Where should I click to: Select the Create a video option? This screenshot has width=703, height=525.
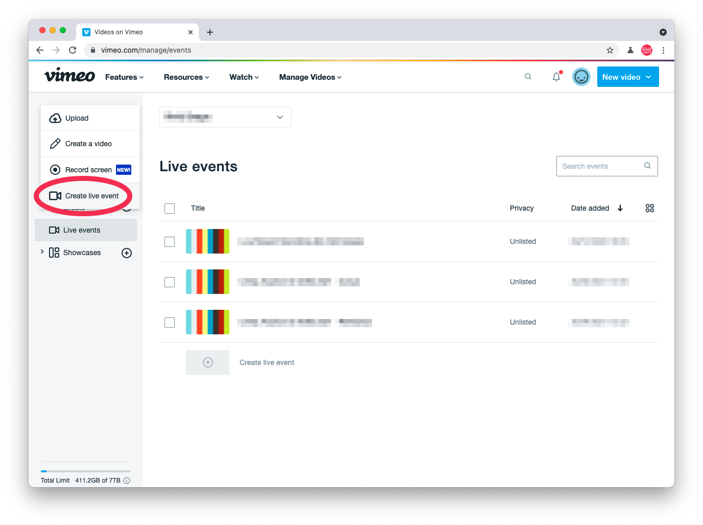point(88,144)
